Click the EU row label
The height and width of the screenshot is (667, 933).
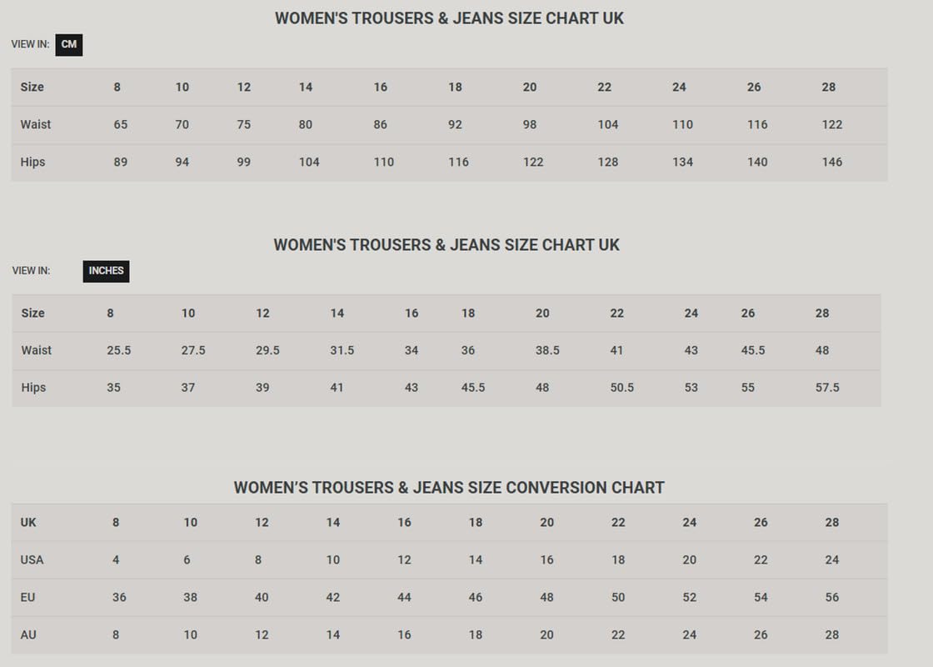tap(27, 597)
